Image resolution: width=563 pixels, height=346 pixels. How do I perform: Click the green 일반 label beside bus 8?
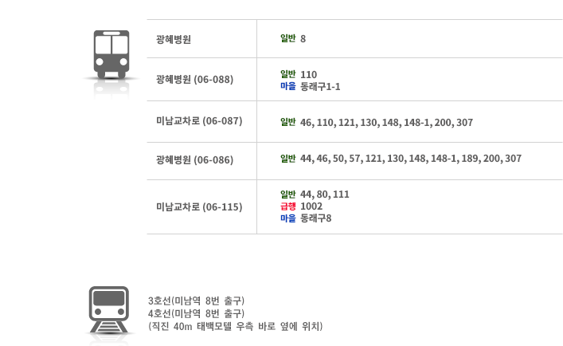(288, 38)
